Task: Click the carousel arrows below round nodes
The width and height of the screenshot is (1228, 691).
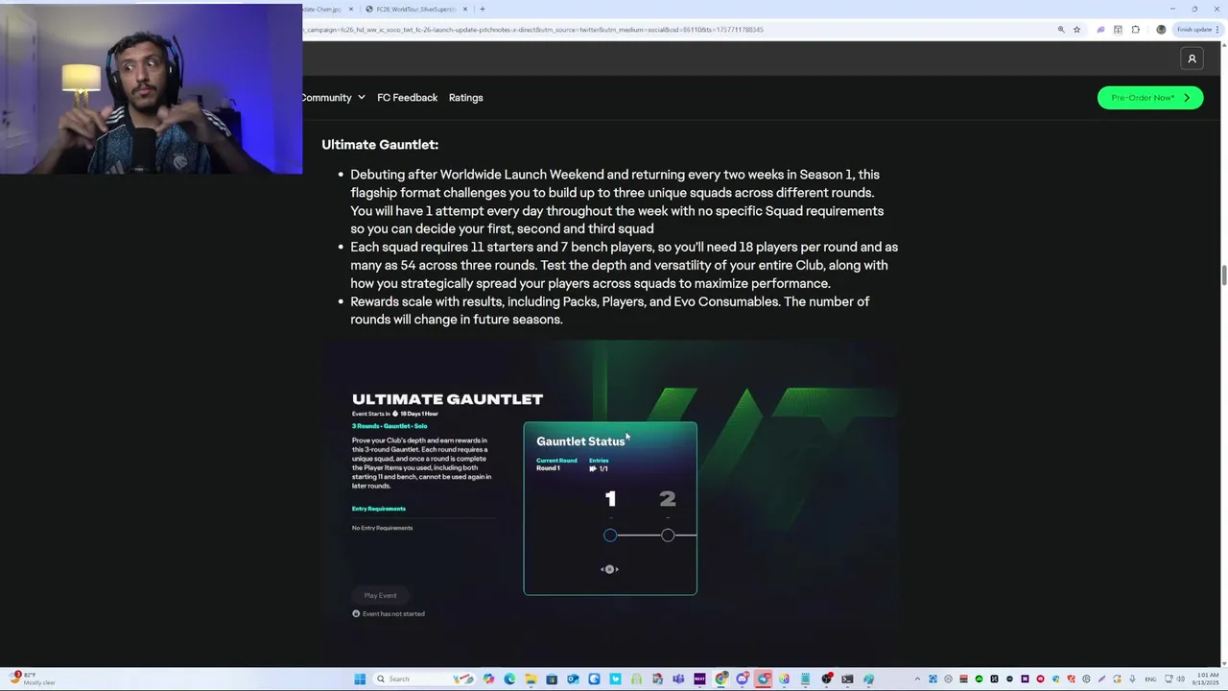Action: [609, 569]
